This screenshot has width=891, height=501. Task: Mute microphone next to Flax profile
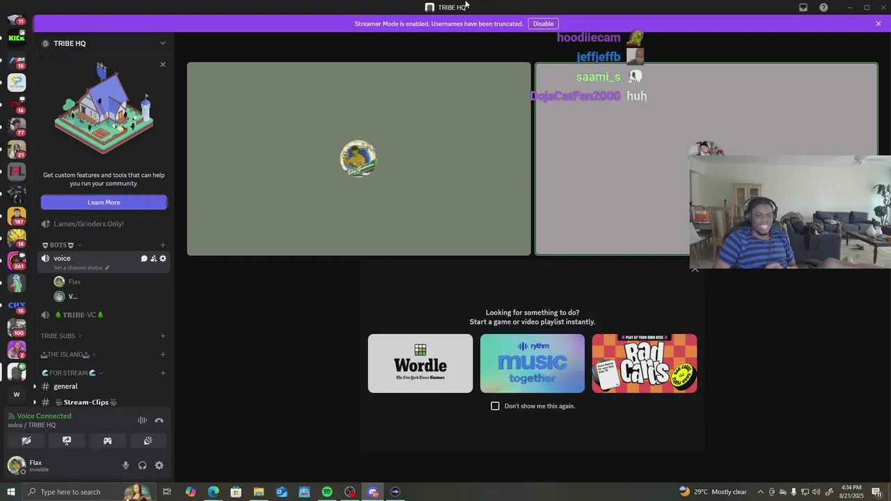click(126, 466)
